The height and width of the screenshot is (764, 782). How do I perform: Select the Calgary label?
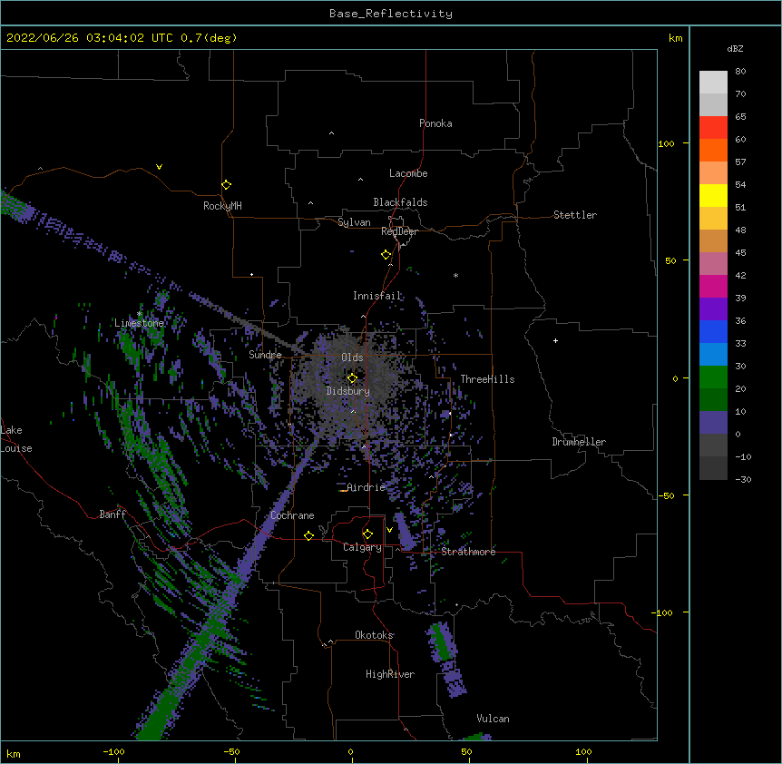click(x=362, y=547)
